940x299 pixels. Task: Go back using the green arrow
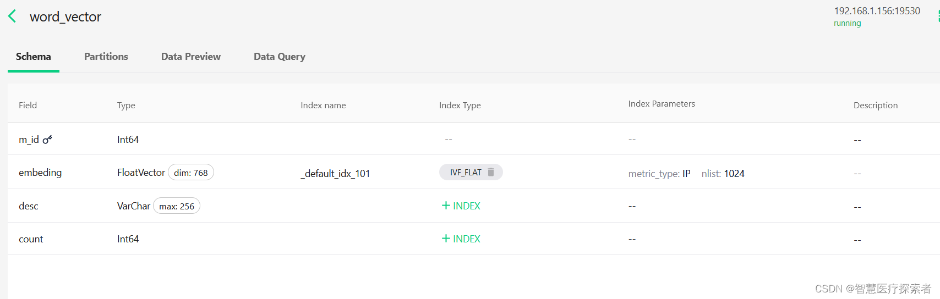pos(12,16)
